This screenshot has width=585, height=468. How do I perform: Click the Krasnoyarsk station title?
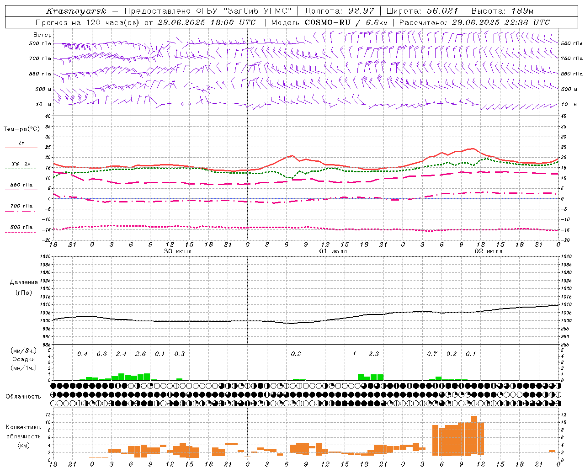[x=76, y=11]
